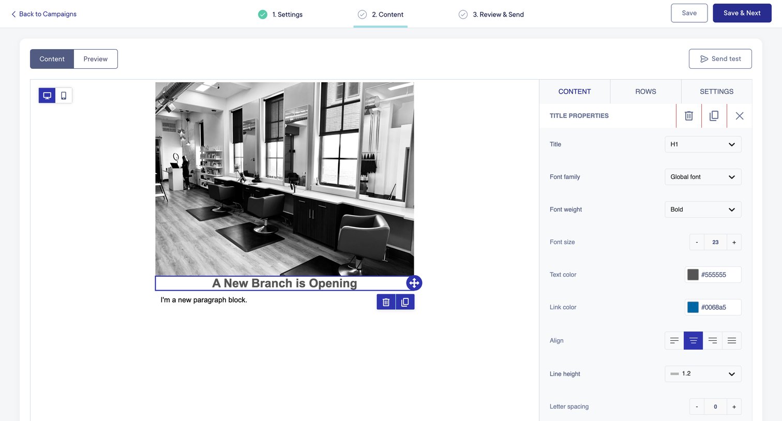Switch to mobile view icon
This screenshot has width=782, height=421.
coord(64,95)
